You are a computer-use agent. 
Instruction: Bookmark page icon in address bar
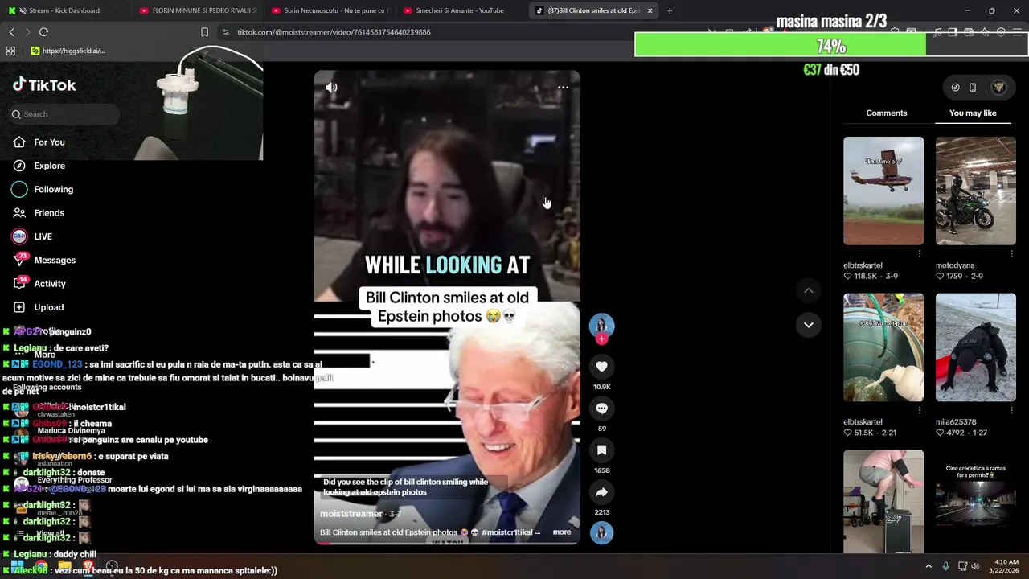pyautogui.click(x=204, y=32)
